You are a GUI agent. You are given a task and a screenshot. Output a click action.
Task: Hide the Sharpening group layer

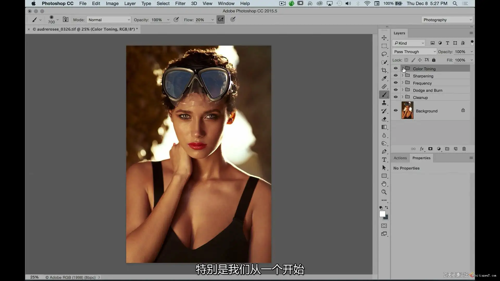pos(396,76)
